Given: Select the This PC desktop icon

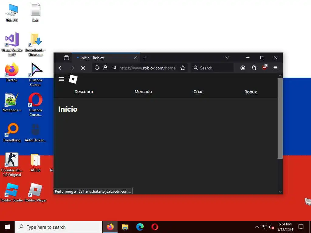Looking at the screenshot, I should [x=12, y=13].
